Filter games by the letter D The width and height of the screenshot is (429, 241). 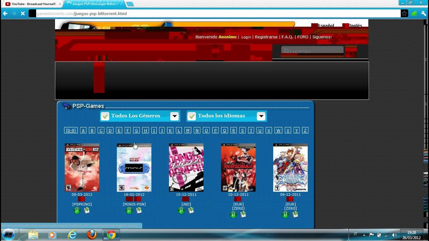coord(110,130)
